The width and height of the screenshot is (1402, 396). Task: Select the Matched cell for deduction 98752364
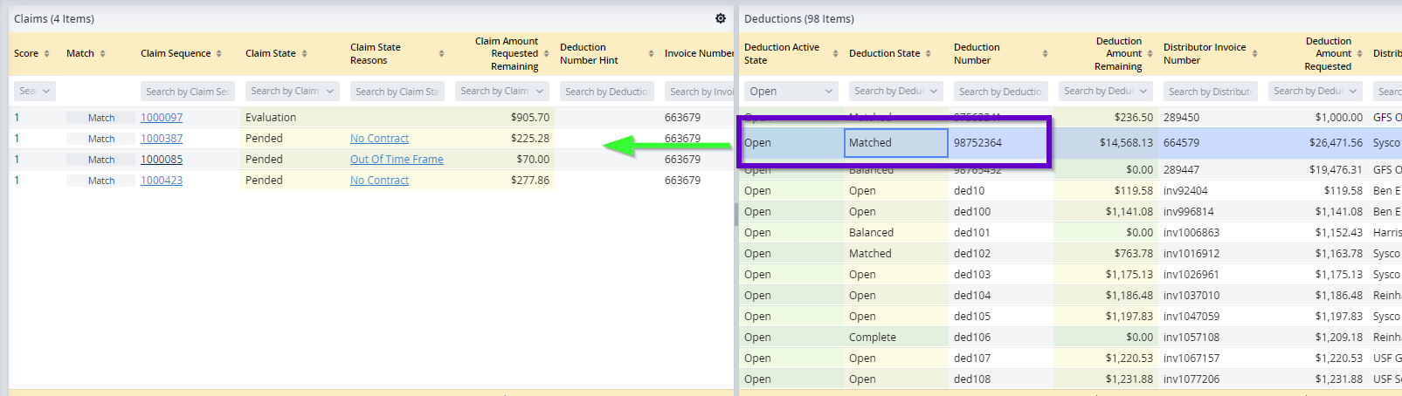pos(895,143)
